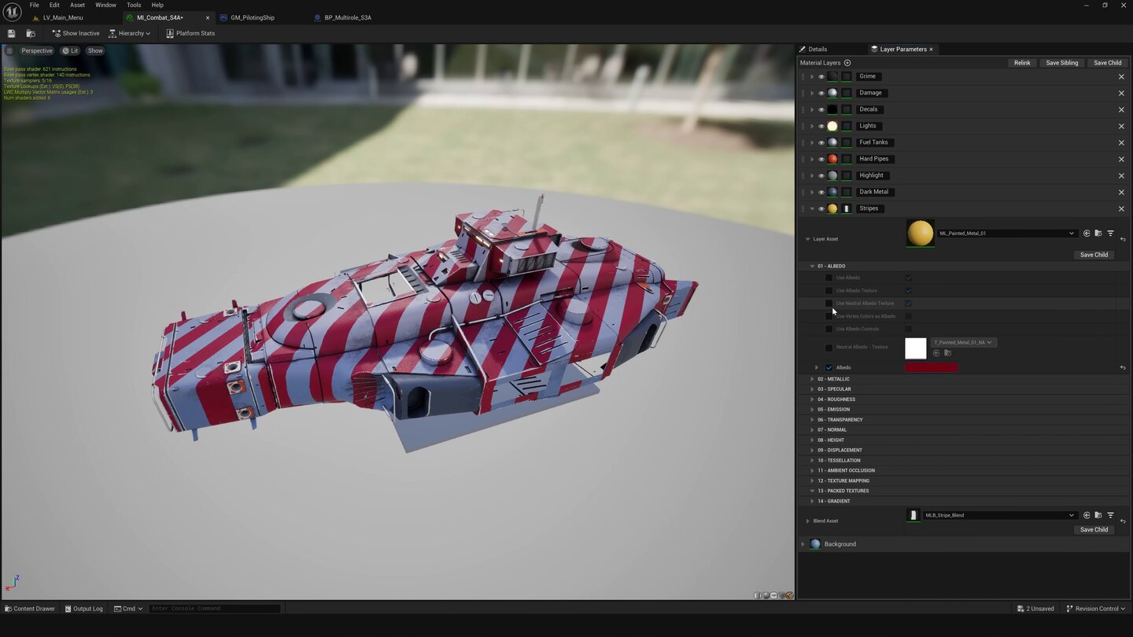The width and height of the screenshot is (1133, 637).
Task: Click the Relink button
Action: 1021,63
